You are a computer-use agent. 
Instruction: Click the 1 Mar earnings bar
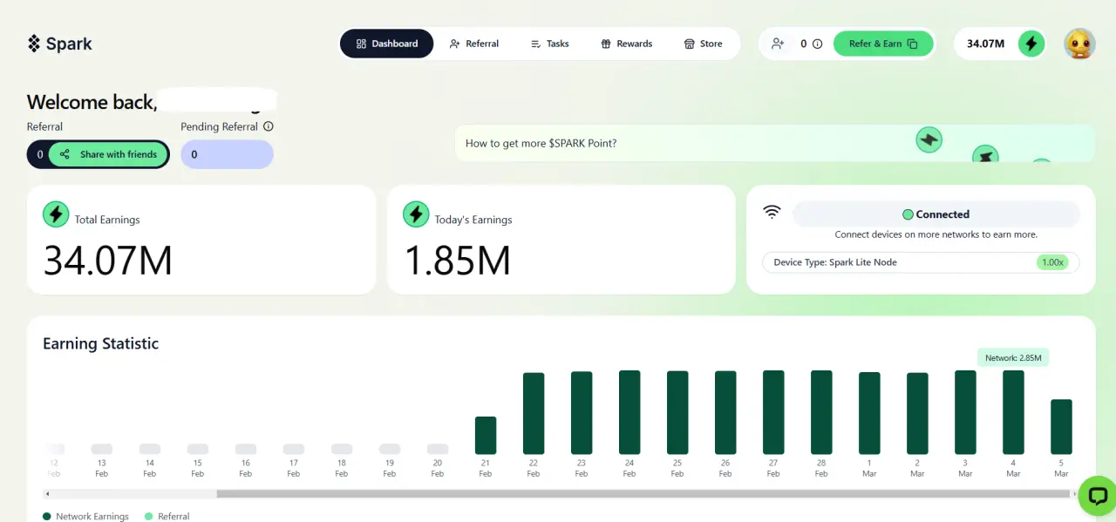pyautogui.click(x=869, y=413)
